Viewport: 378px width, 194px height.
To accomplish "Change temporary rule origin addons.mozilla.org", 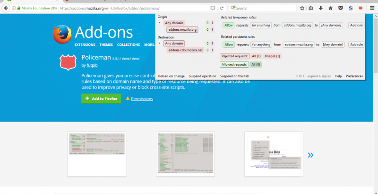I will (x=298, y=25).
